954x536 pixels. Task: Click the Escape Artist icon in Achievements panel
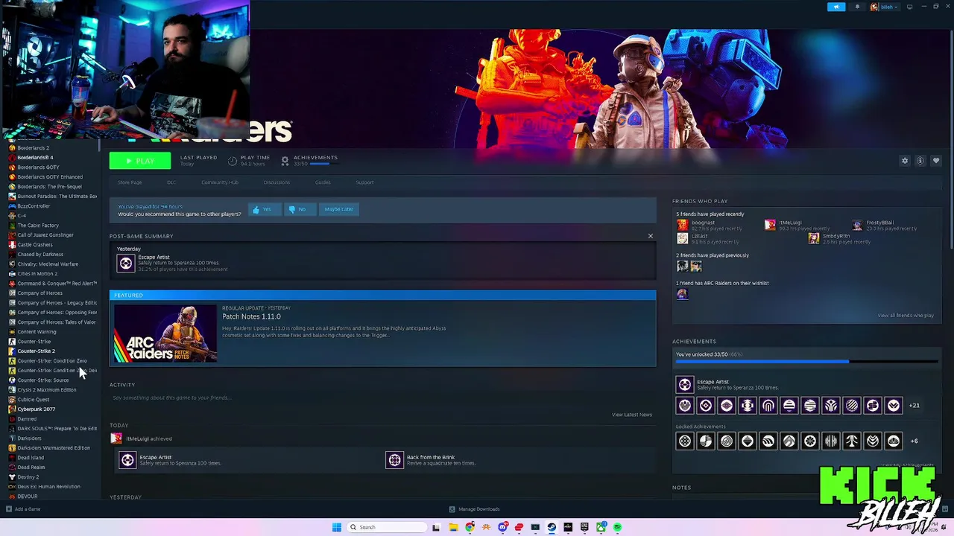tap(684, 385)
